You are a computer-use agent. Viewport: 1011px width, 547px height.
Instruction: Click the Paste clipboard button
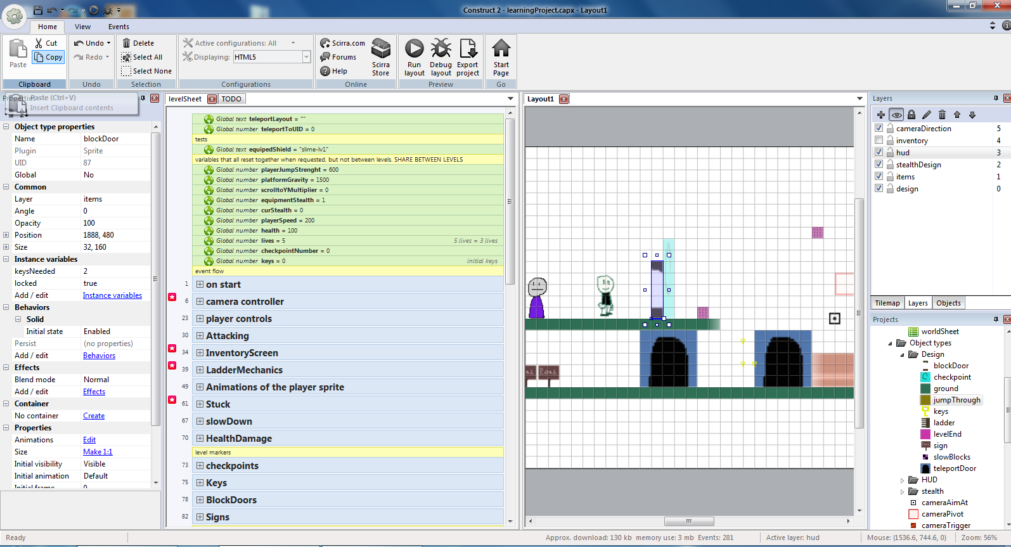point(18,53)
